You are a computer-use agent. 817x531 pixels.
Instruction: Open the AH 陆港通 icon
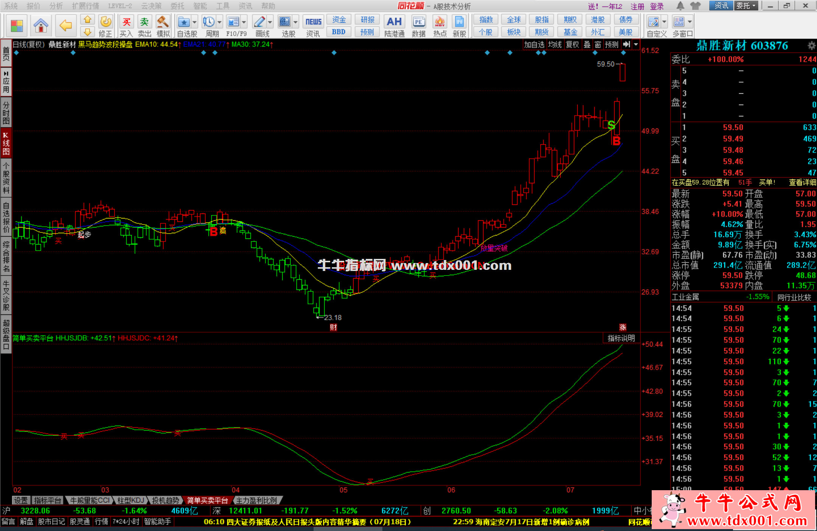pos(394,22)
